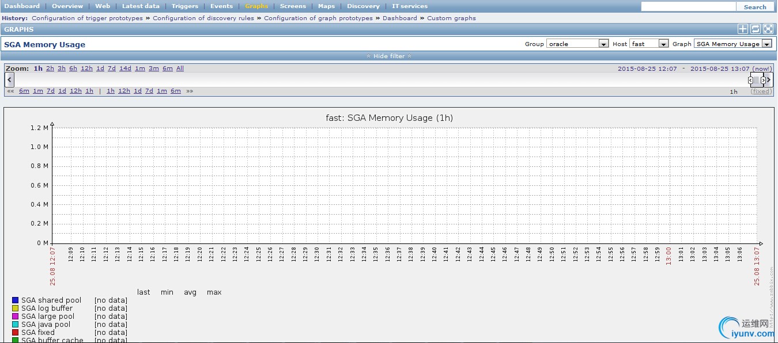Open the Maps menu tab
778x343 pixels.
point(326,6)
